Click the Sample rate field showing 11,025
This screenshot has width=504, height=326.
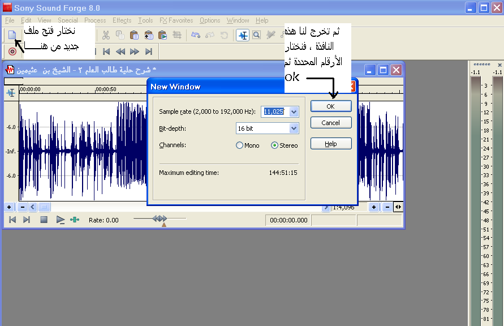point(275,111)
